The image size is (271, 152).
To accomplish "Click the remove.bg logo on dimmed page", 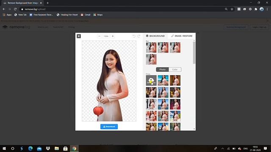I will (16, 27).
